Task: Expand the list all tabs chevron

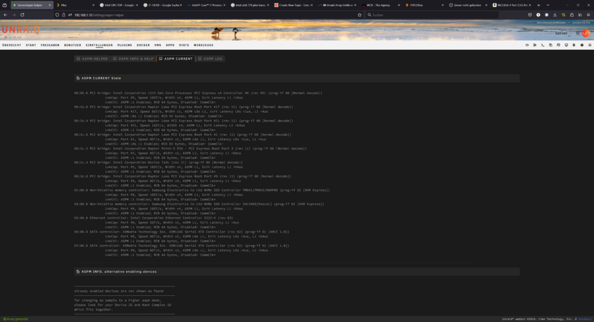Action: 548,5
